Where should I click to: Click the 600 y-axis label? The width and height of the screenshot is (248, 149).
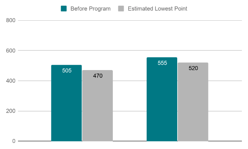tap(11, 51)
